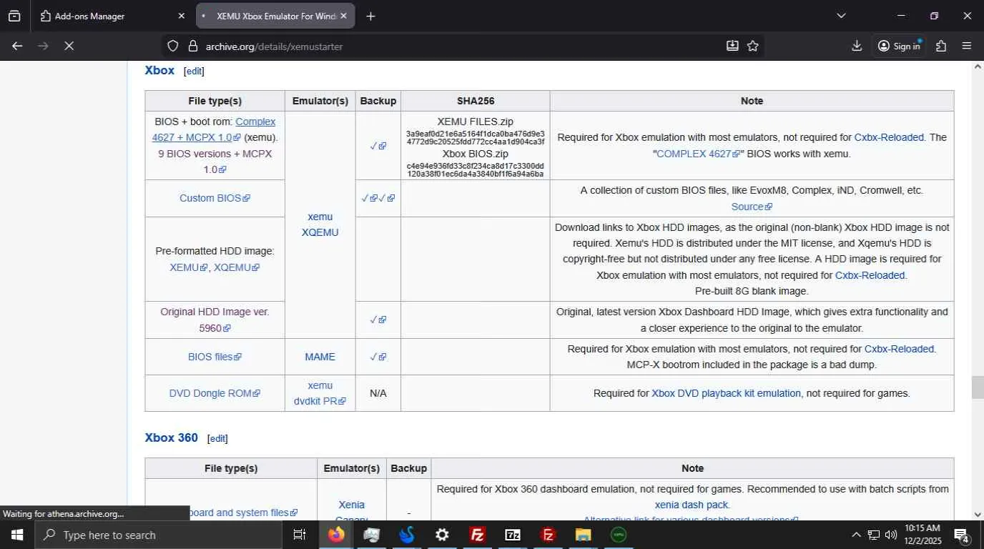This screenshot has width=984, height=549.
Task: Open the clock showing 10:15 AM
Action: point(923,535)
